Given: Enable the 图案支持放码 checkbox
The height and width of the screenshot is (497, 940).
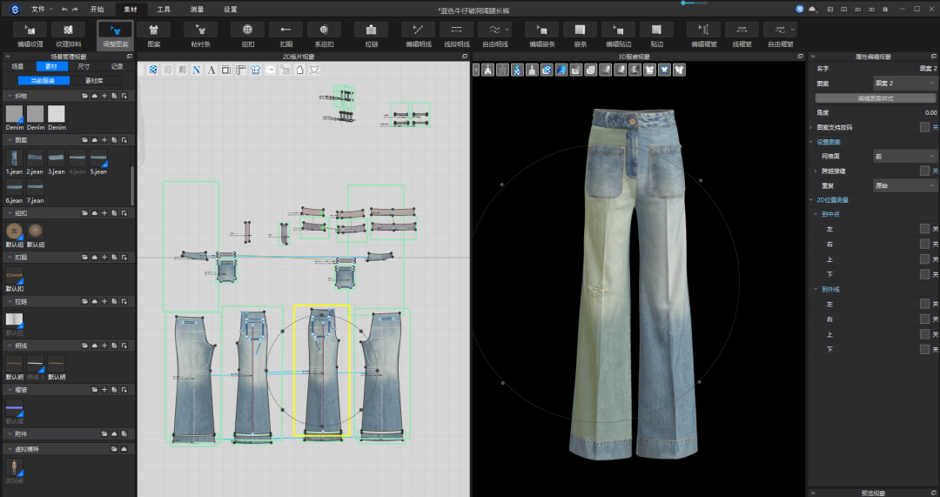Looking at the screenshot, I should pyautogui.click(x=924, y=127).
